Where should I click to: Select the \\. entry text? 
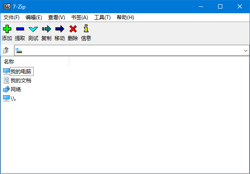click(x=13, y=99)
